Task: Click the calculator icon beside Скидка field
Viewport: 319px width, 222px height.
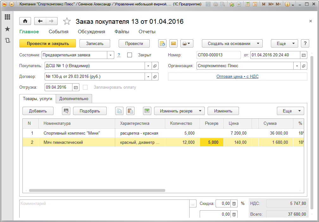Action: click(234, 204)
